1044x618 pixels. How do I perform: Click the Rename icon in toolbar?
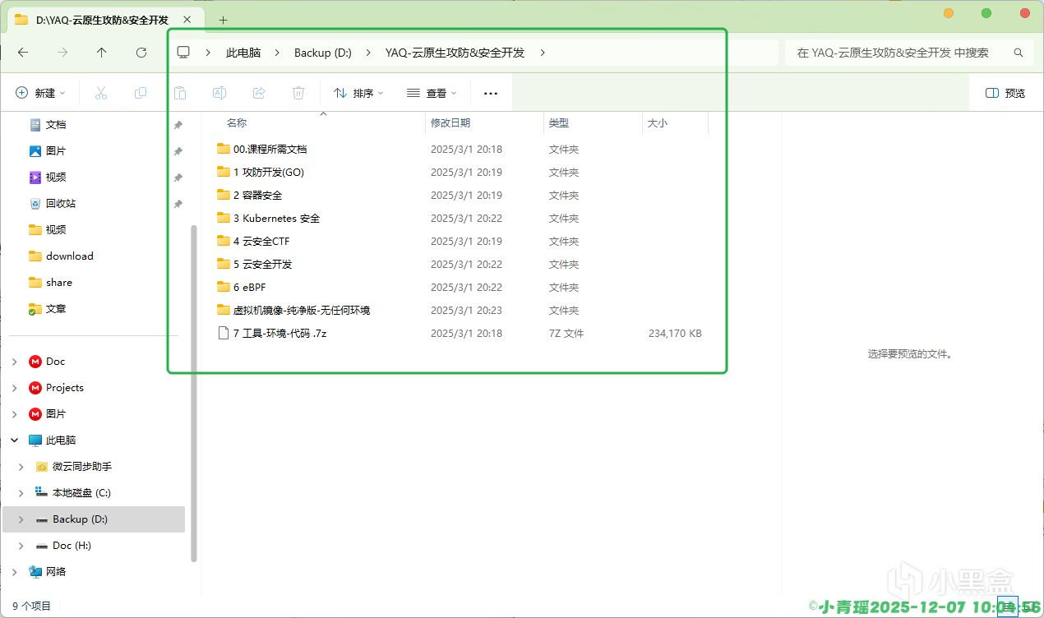219,93
